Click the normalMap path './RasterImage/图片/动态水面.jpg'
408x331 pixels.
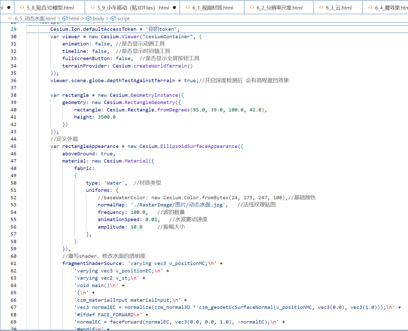178,205
